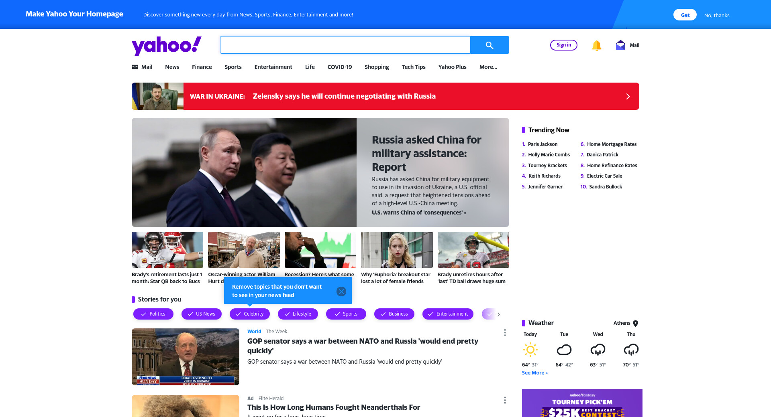Open options menu for GOP senator story

click(505, 333)
